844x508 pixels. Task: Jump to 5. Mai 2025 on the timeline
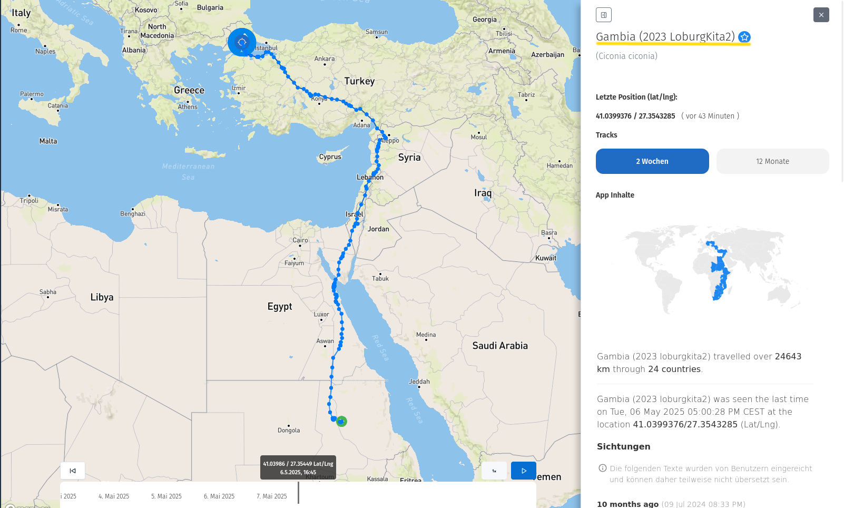tap(166, 496)
